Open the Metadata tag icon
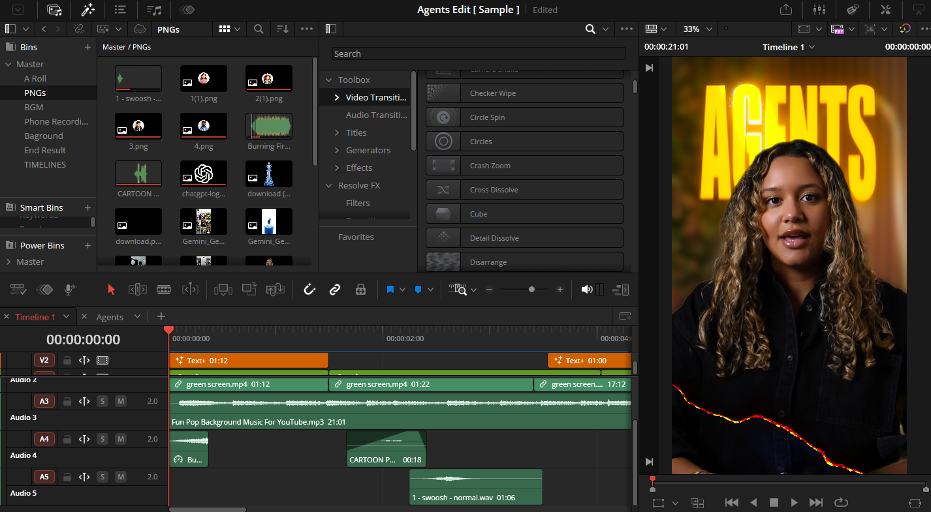 [852, 10]
